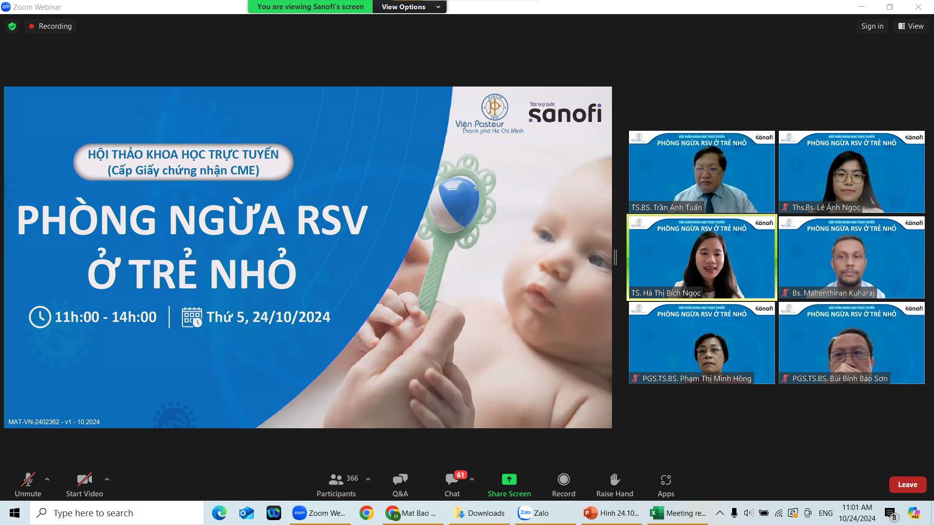
Task: Select TS. Hà Thị Bích Ngọc's video tile
Action: coord(702,257)
